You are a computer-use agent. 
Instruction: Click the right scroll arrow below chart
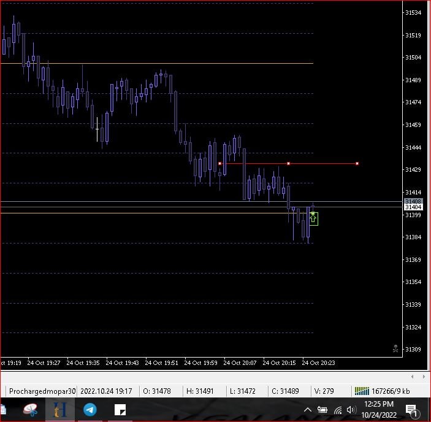[423, 377]
